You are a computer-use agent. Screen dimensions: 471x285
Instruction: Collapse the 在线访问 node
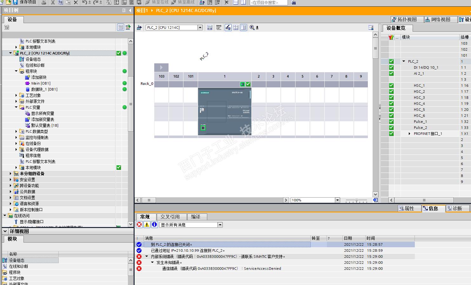[x=5, y=216]
